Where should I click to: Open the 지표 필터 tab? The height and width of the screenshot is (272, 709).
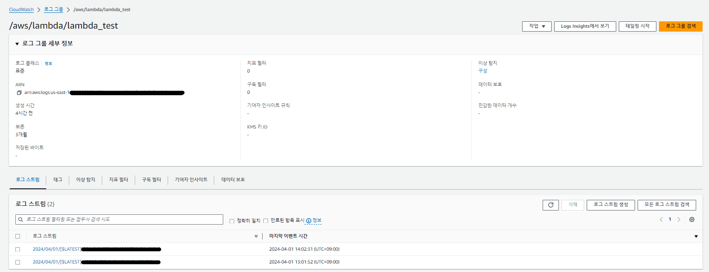(x=118, y=180)
